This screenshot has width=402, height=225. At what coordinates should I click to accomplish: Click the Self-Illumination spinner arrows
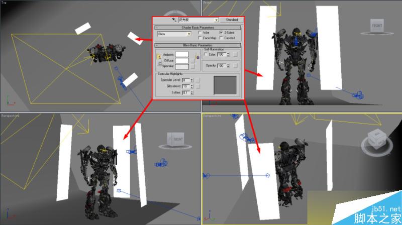point(228,54)
